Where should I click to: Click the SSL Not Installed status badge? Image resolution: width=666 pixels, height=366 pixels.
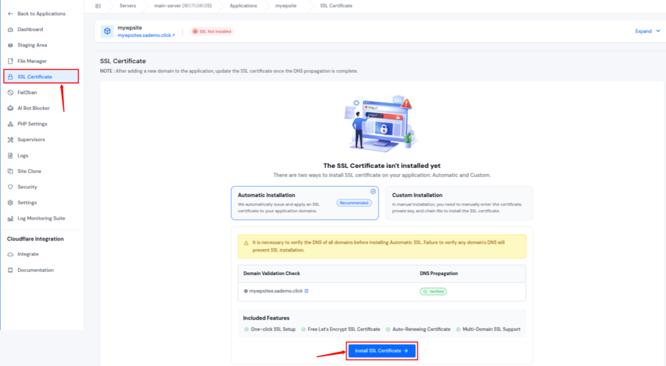tap(211, 31)
